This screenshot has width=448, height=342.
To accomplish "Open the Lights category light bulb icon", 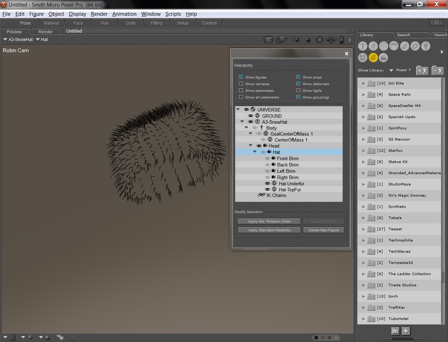I will click(426, 46).
